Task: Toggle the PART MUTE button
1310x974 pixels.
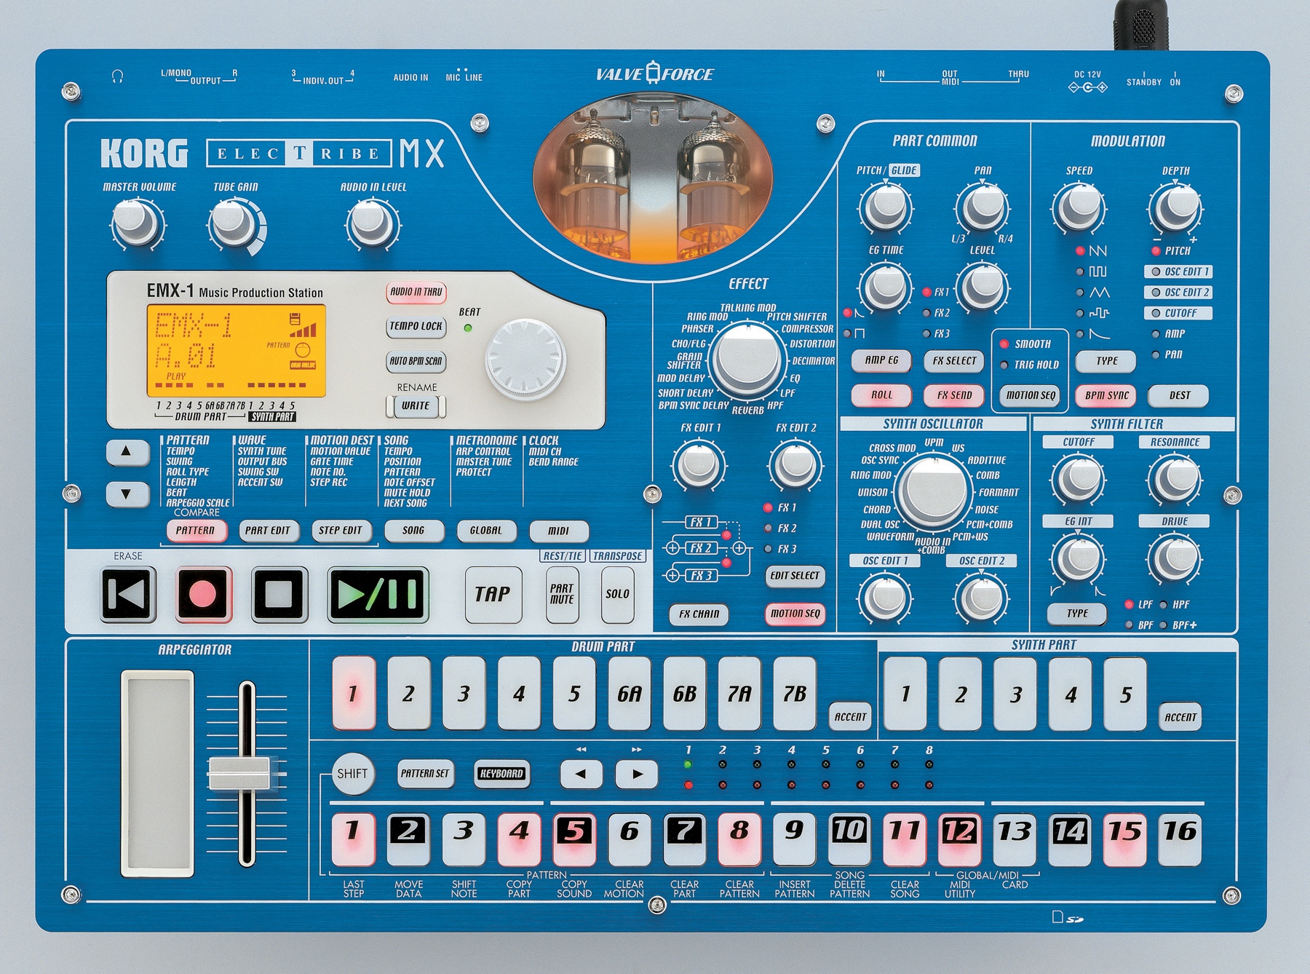Action: (562, 595)
